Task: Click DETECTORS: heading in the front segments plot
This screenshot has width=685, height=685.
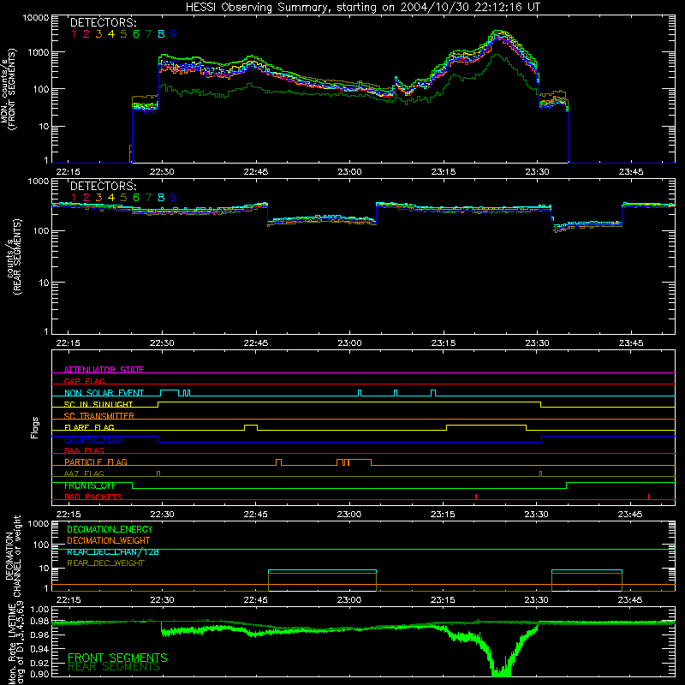Action: coord(104,23)
